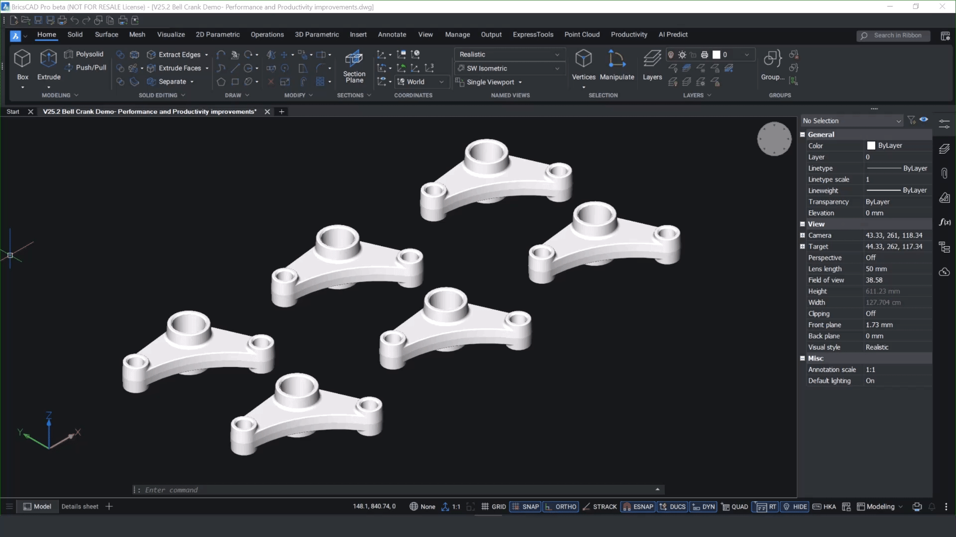This screenshot has width=956, height=537.
Task: Toggle ORTHO mode in the status bar
Action: coord(561,506)
